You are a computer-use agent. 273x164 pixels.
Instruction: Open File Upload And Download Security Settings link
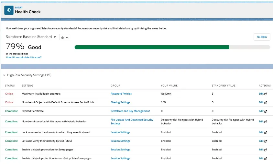(x=132, y=122)
